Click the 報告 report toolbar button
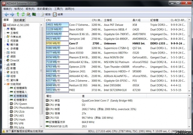This screenshot has height=135, width=193. pos(46,15)
